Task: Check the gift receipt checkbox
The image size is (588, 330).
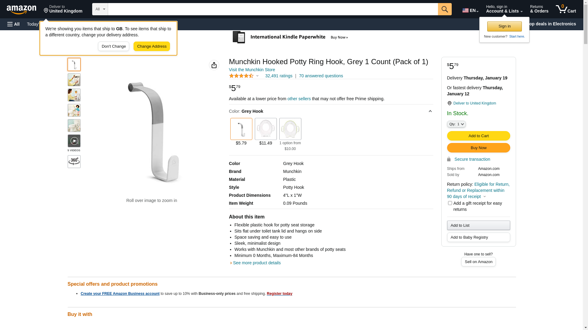Action: tap(450, 203)
